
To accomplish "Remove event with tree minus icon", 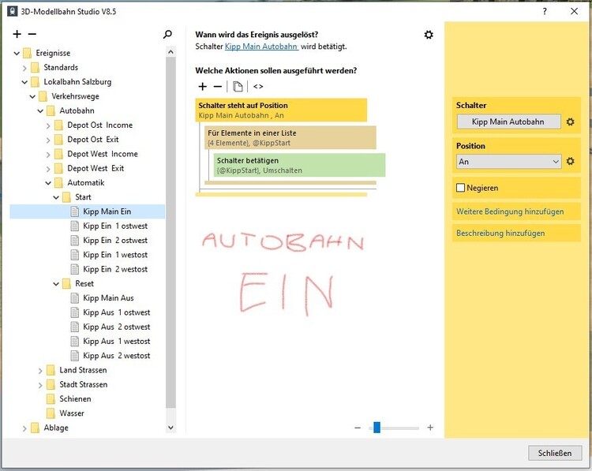I will 32,35.
